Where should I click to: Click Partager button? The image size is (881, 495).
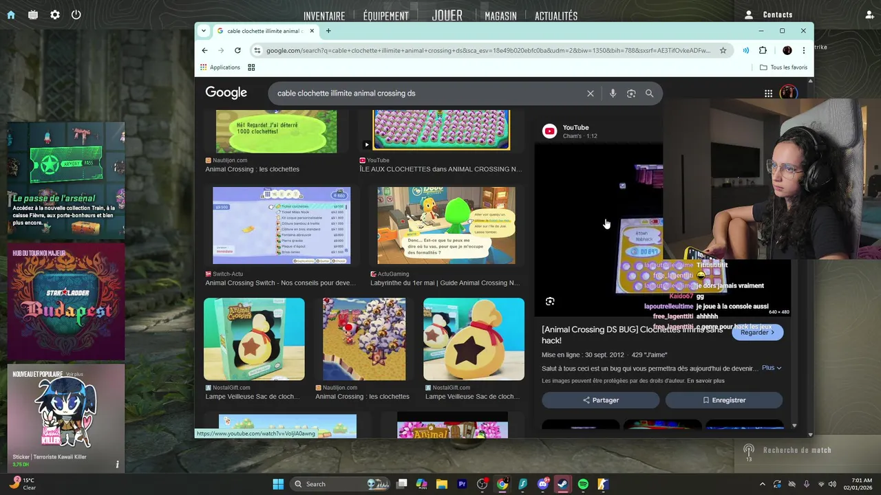601,400
